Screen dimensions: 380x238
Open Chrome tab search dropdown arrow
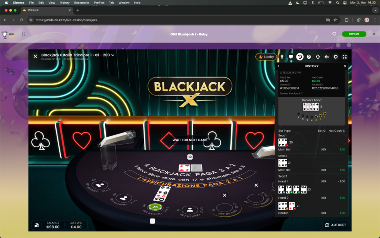pyautogui.click(x=375, y=10)
